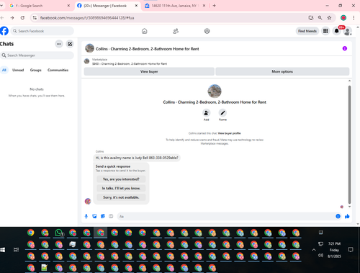Reload the page
360x273 pixels.
pos(22,18)
